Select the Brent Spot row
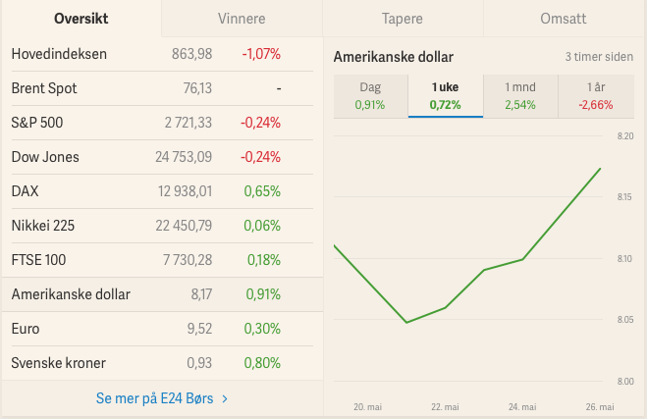Image resolution: width=647 pixels, height=419 pixels. coord(161,88)
